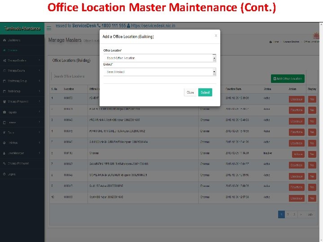Click the page scrollbar up arrow
The image size is (323, 242).
click(321, 24)
